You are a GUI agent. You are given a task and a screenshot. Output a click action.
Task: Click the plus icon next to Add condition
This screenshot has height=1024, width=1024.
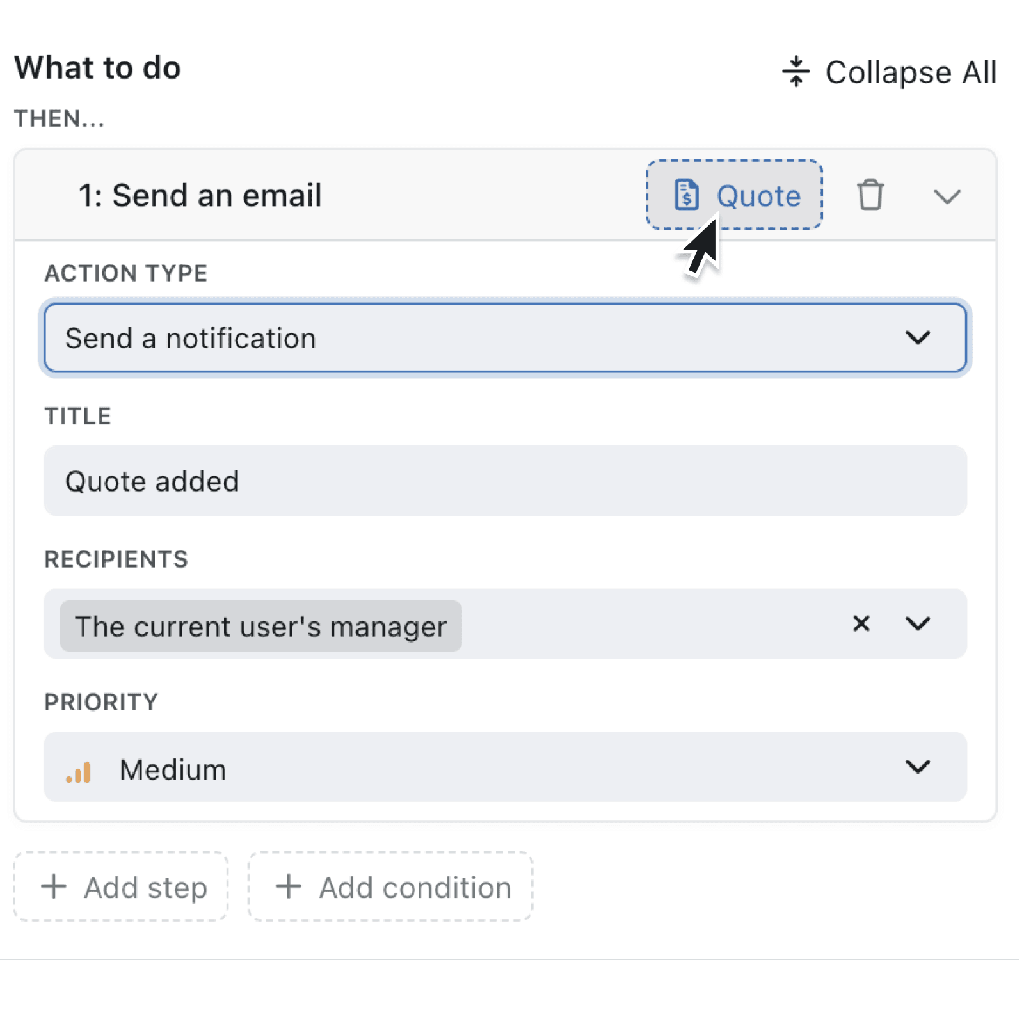tap(289, 887)
